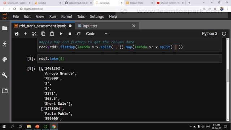Switch to rdd_trans_assessment.ipynb tab
The width and height of the screenshot is (231, 130).
[x=43, y=26]
